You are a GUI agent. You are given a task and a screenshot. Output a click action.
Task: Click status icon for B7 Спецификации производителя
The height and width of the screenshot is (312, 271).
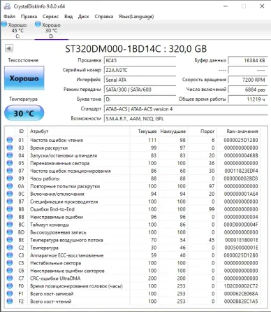click(10, 201)
